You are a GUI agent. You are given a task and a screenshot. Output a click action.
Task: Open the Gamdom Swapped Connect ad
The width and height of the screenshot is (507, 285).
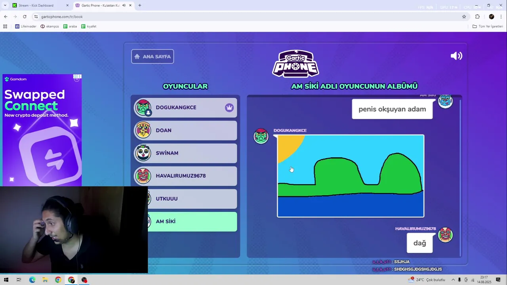click(42, 131)
